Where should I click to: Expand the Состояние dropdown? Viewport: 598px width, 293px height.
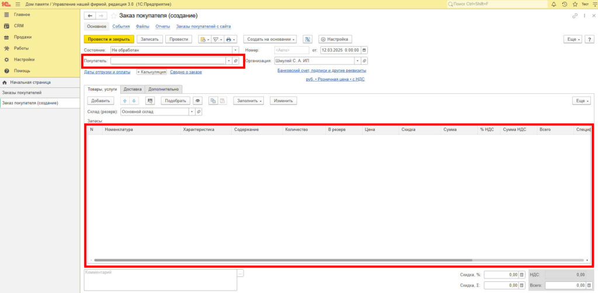point(236,50)
